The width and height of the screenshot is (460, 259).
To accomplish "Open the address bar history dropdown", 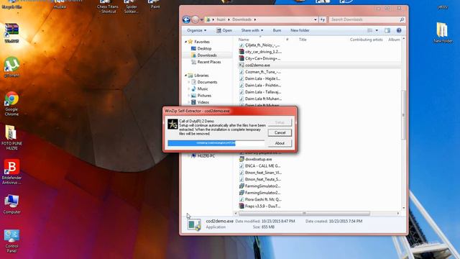I will (x=316, y=19).
